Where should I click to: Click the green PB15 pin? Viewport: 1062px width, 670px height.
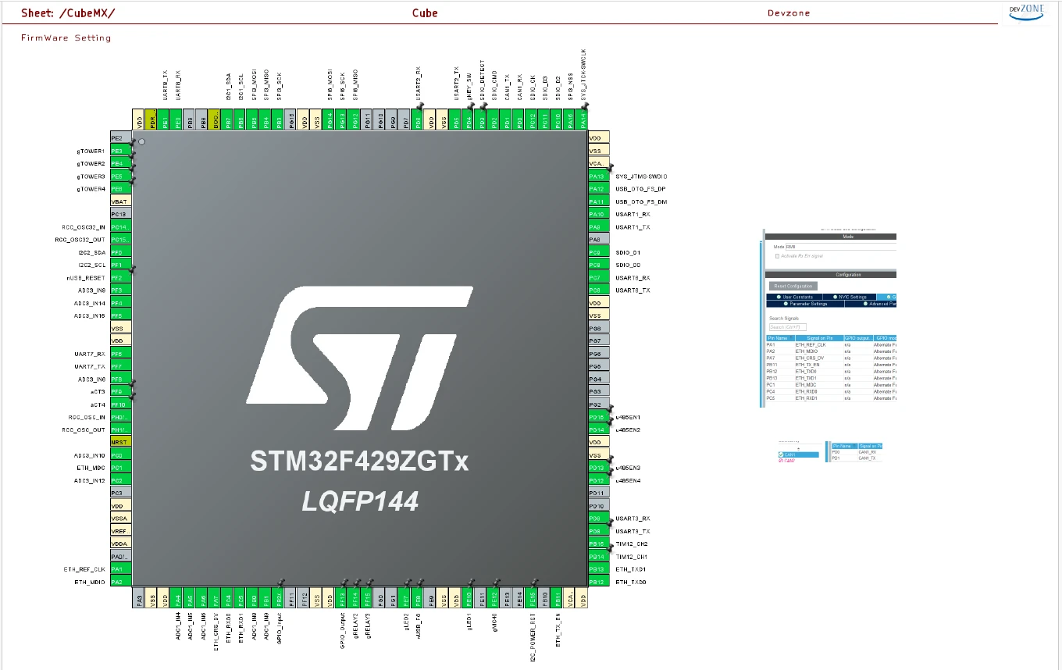[597, 543]
